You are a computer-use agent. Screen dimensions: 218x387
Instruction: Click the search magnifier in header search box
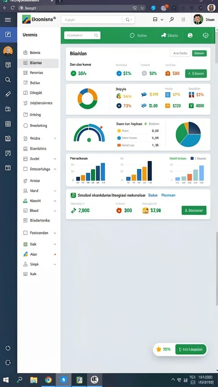point(128,20)
